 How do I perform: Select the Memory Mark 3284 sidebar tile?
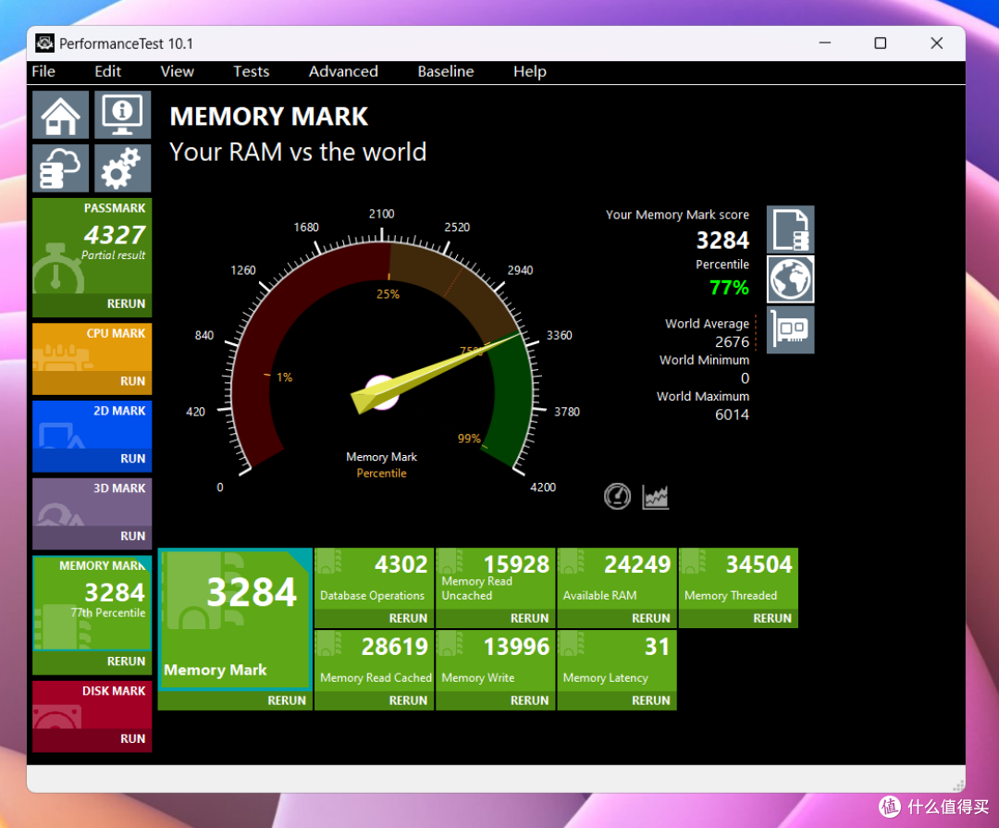tap(92, 603)
